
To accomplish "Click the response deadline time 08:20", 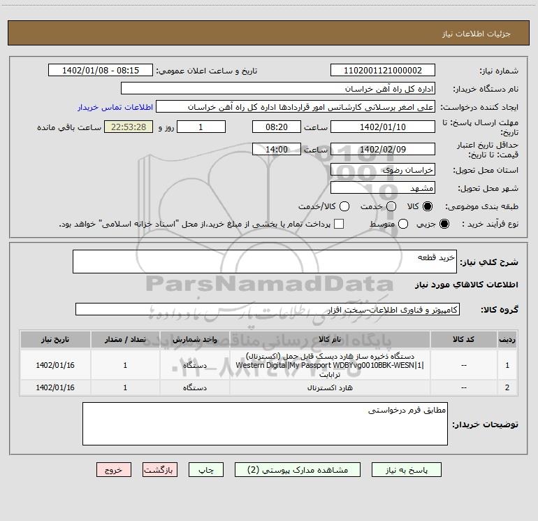I will [x=277, y=127].
